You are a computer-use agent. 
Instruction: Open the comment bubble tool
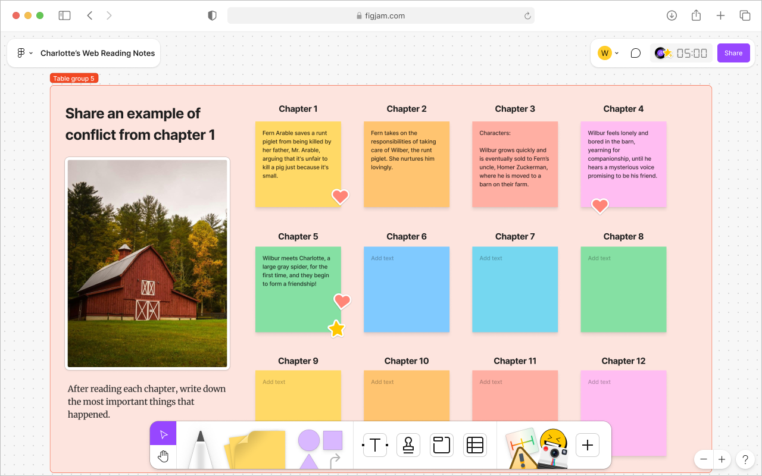[x=635, y=53]
